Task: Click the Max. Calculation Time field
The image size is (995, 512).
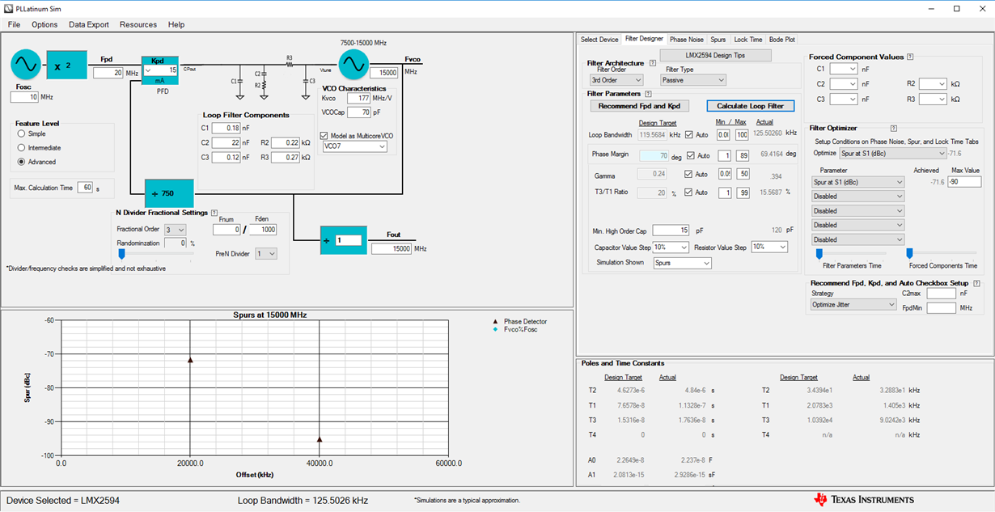Action: pos(85,188)
